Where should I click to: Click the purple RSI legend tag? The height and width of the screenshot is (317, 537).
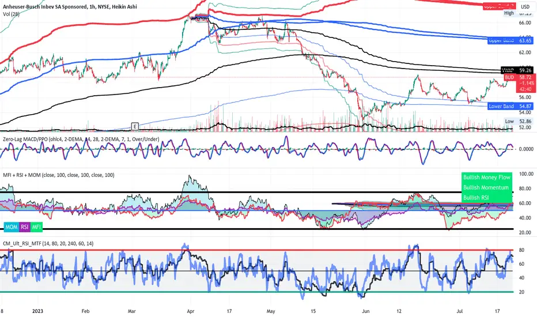(25, 227)
